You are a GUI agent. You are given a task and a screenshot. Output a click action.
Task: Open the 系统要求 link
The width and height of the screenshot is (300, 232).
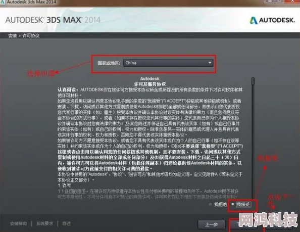click(45, 223)
